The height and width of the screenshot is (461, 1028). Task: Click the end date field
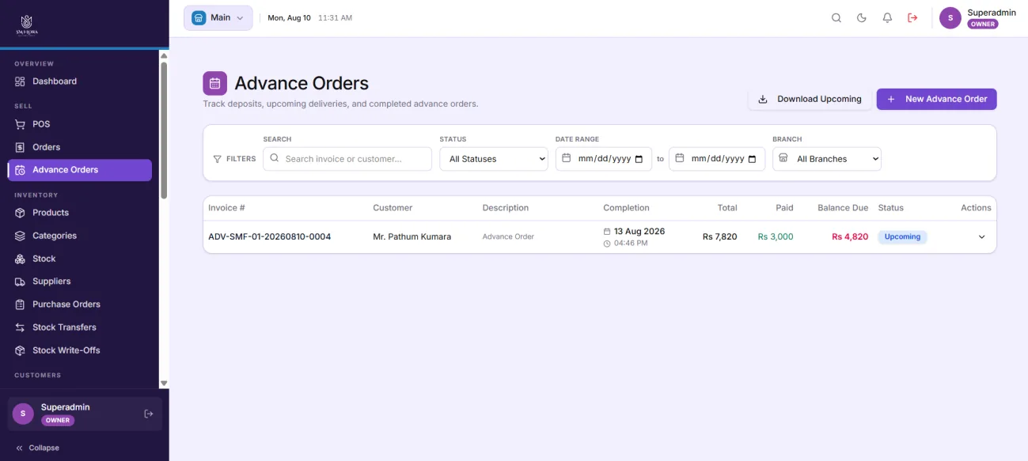[717, 159]
